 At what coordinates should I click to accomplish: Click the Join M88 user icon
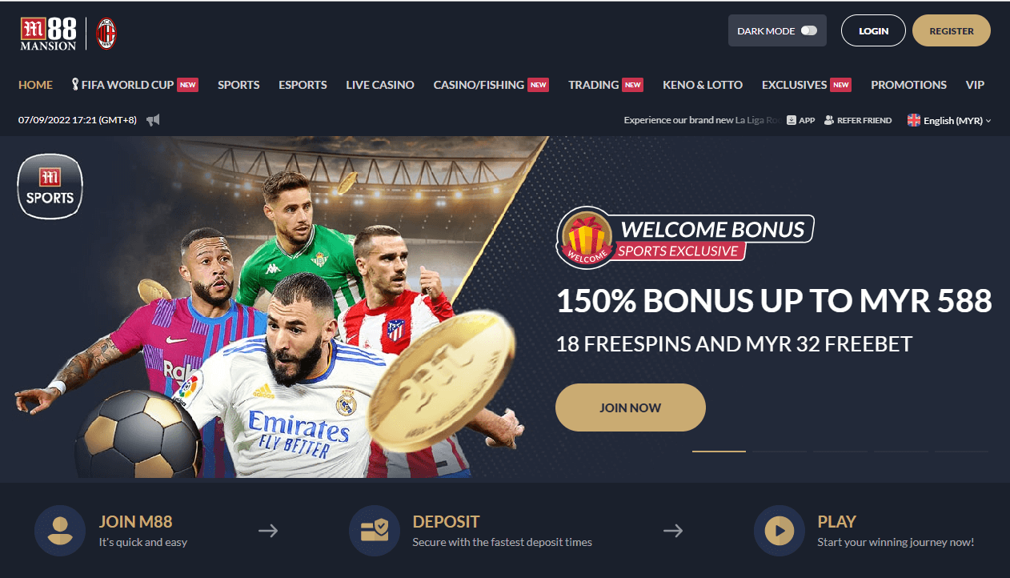pyautogui.click(x=60, y=531)
